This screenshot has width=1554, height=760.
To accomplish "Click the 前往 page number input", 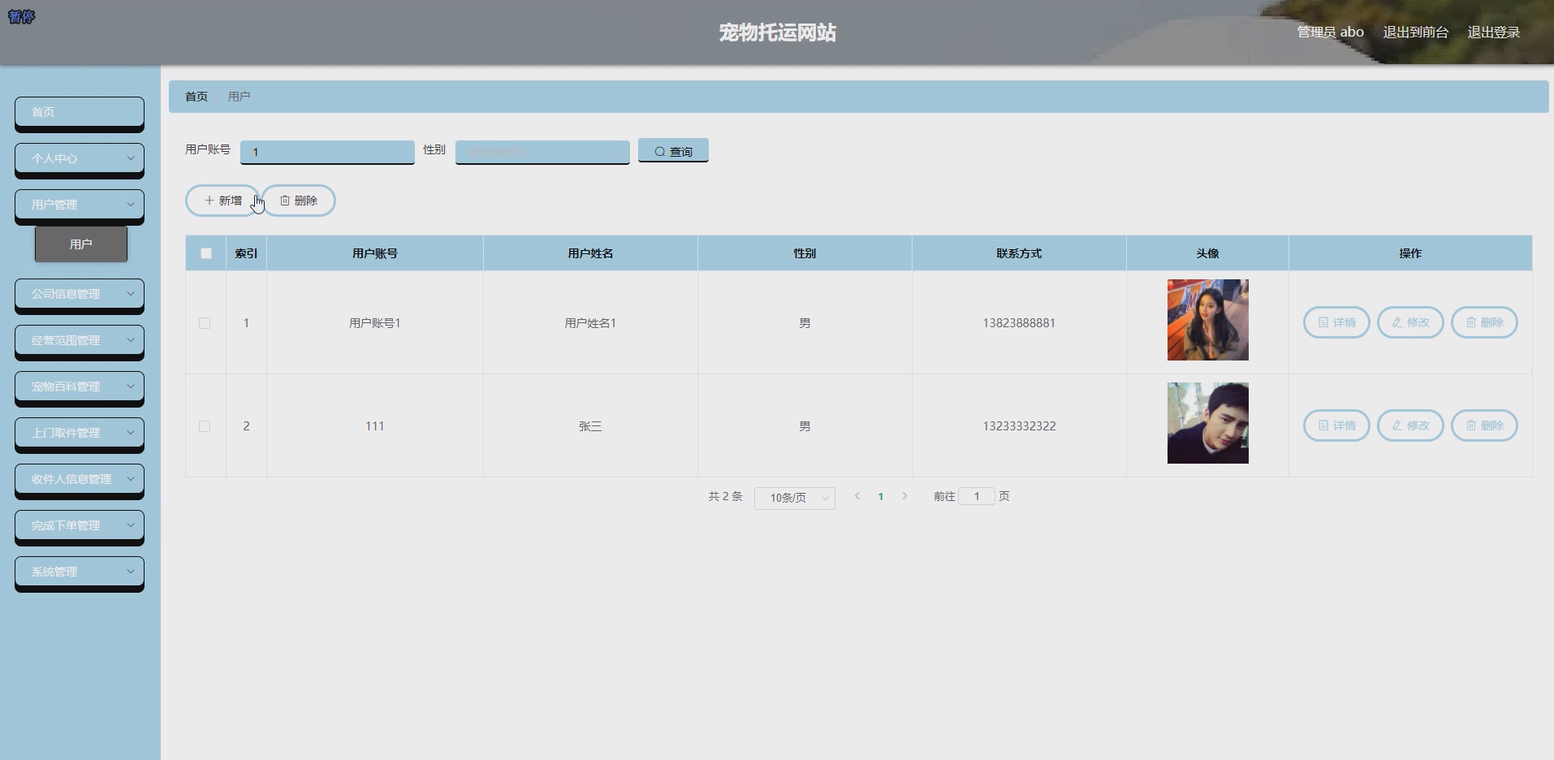I will [x=977, y=496].
